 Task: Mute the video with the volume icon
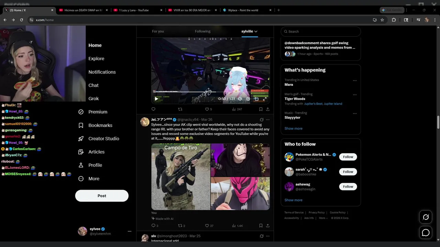(x=240, y=99)
